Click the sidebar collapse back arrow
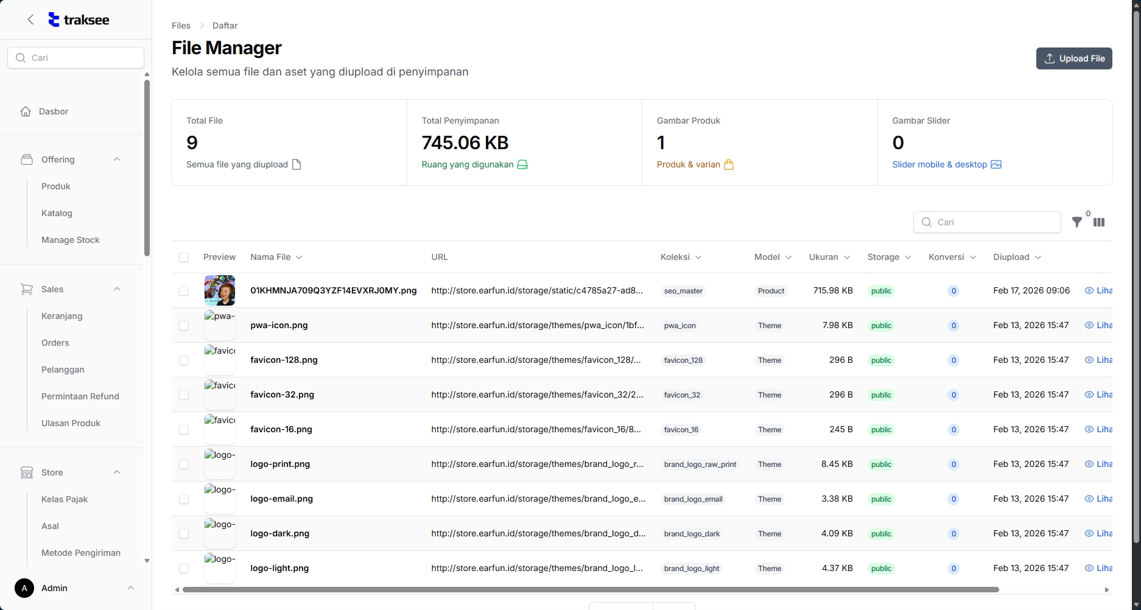 point(30,19)
